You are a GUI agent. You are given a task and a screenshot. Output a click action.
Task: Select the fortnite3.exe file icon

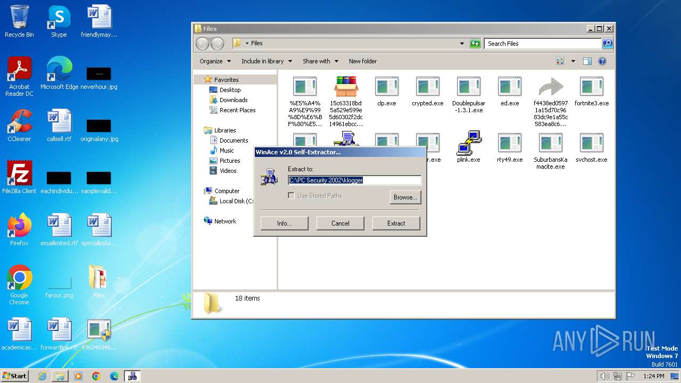(x=592, y=87)
